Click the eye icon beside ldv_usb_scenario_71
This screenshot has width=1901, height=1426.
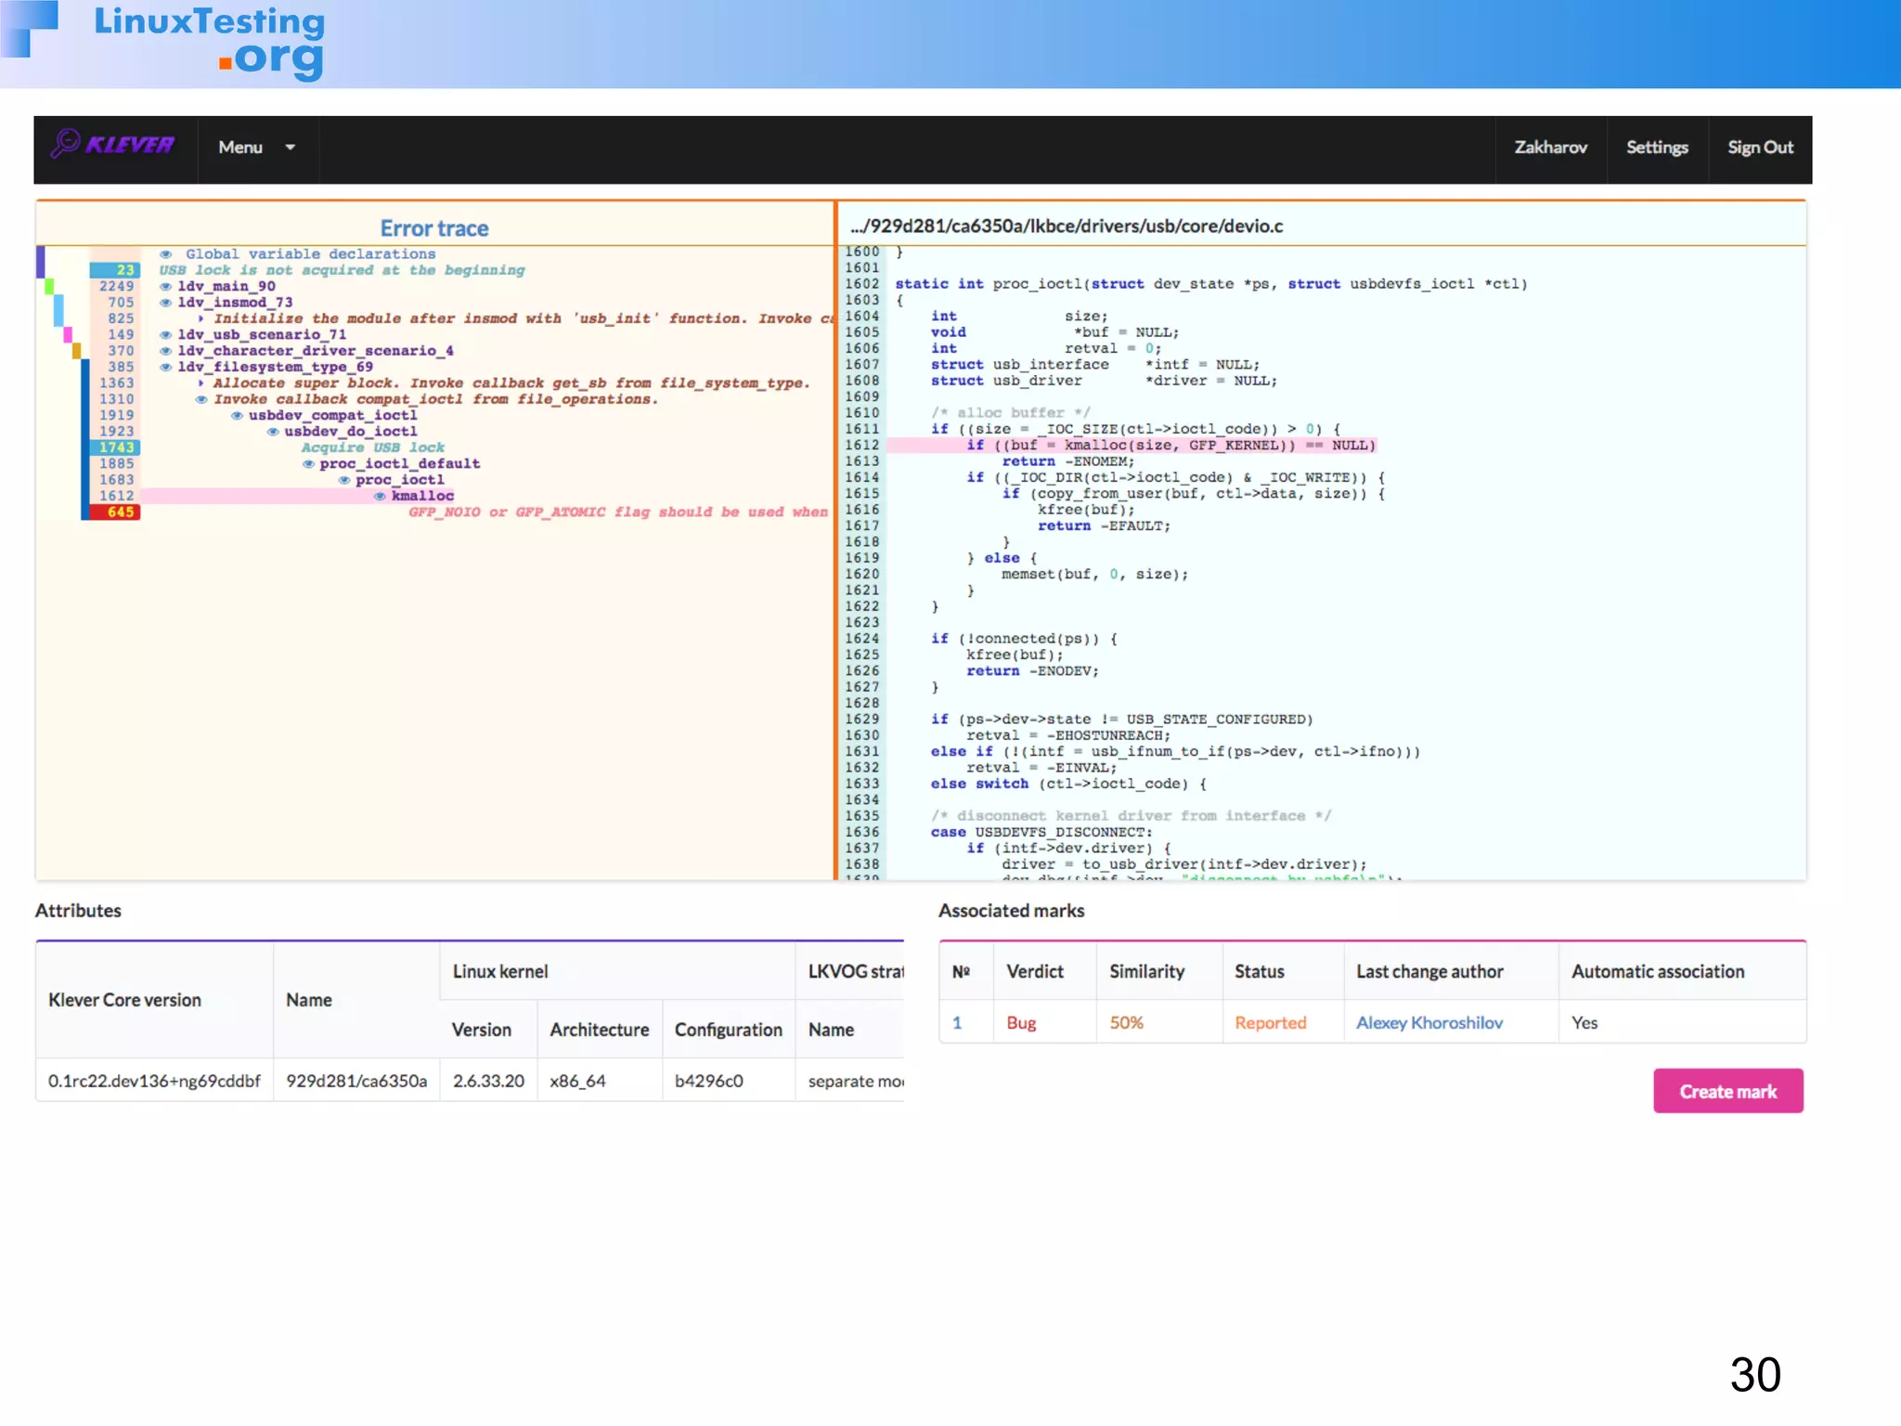tap(165, 335)
